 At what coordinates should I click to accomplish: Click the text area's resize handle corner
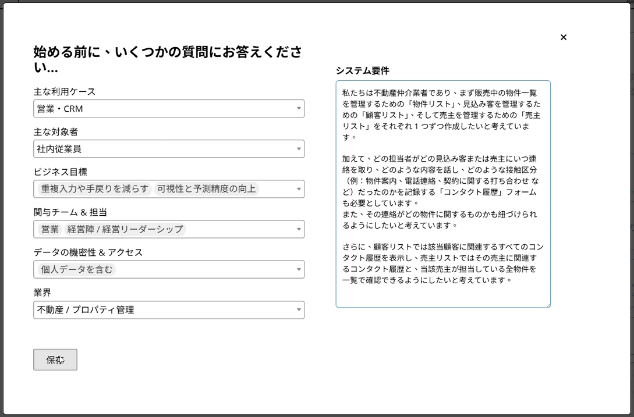coord(547,304)
